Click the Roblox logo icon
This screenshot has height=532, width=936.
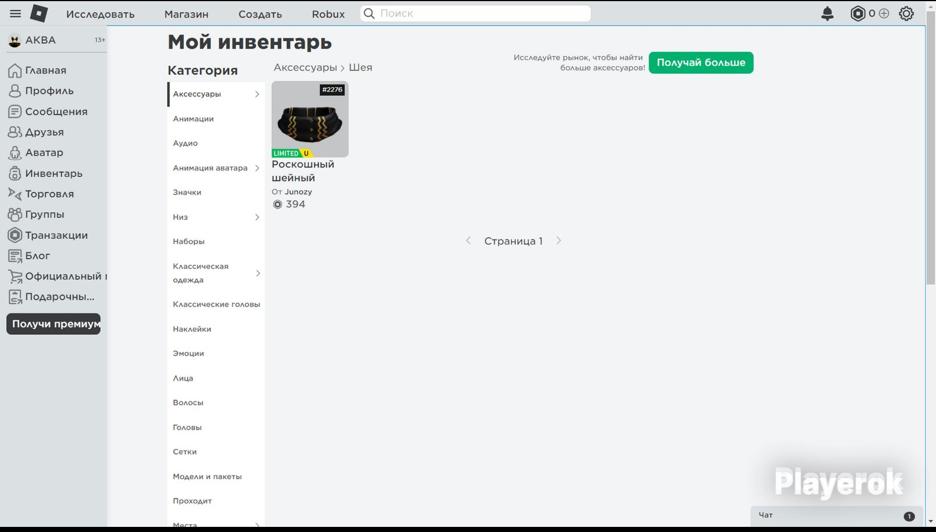point(39,14)
